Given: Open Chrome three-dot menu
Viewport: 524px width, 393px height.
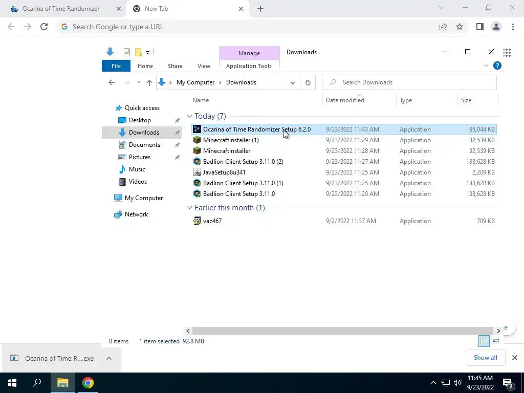Looking at the screenshot, I should [x=513, y=27].
